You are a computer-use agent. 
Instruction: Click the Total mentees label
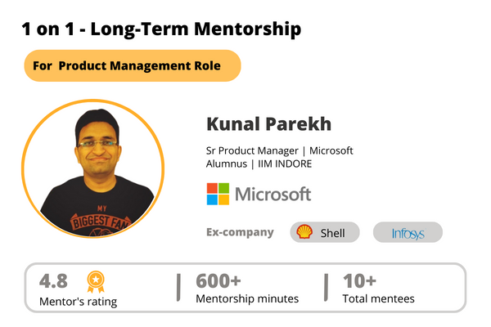[378, 299]
